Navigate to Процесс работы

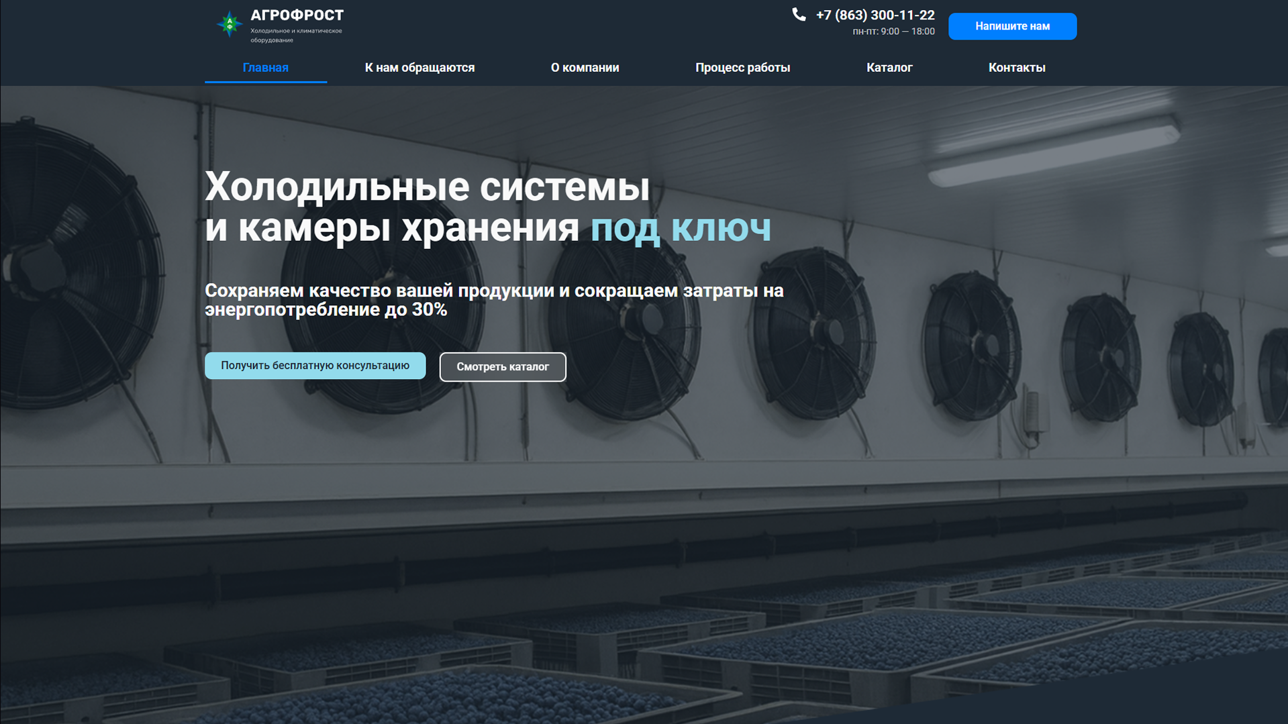(742, 68)
